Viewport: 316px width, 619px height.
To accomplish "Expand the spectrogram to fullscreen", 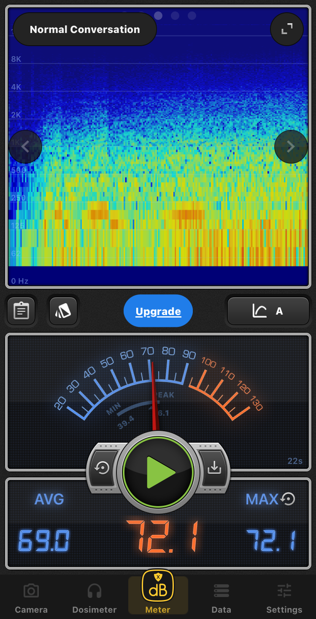I will [287, 29].
